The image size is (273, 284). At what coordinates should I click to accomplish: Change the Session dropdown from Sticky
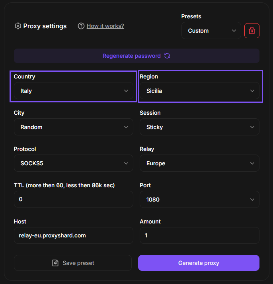[199, 127]
